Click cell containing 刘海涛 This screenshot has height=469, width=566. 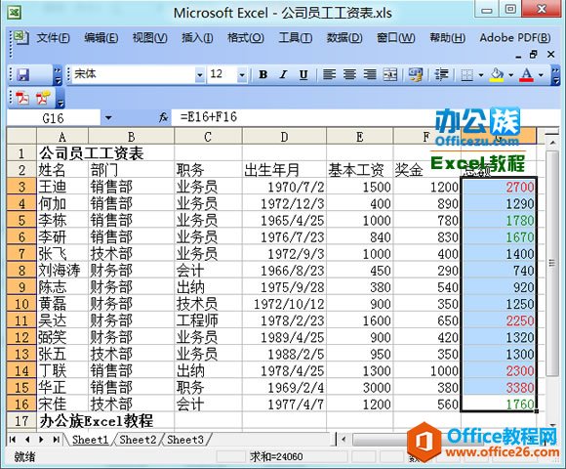[62, 271]
